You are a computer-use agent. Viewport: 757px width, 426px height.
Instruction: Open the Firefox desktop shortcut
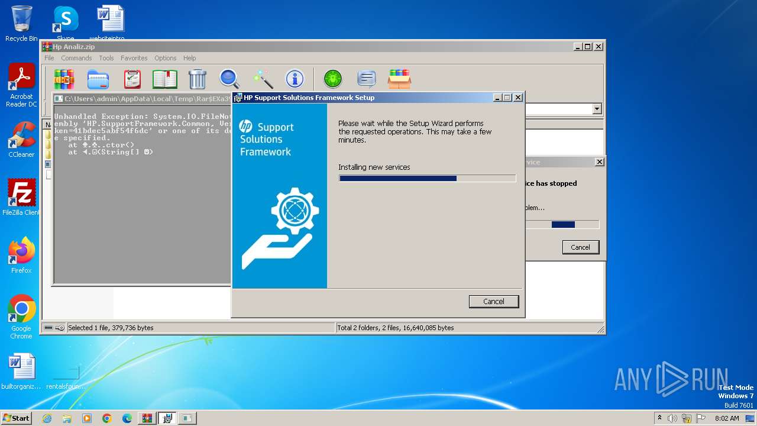[21, 255]
